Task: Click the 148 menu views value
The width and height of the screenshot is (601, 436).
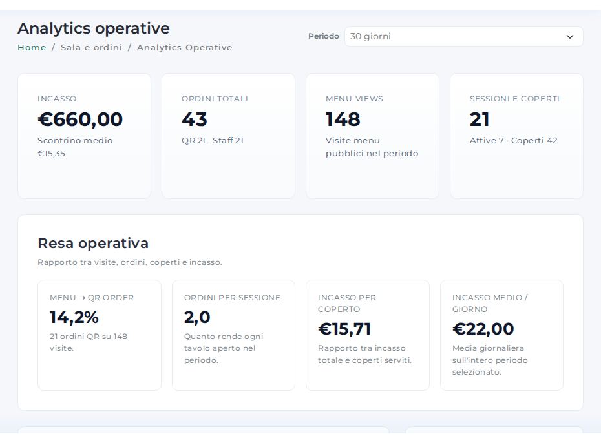Action: point(343,119)
